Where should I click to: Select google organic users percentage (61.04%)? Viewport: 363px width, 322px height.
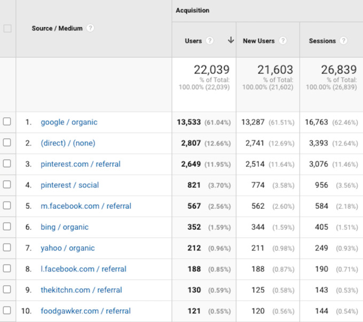point(218,123)
